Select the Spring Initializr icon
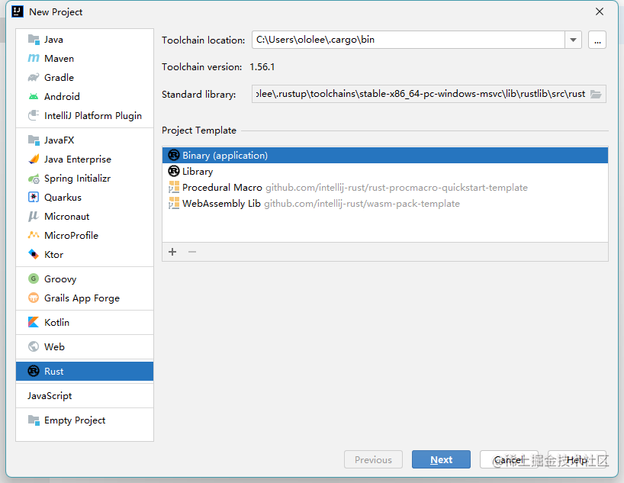 tap(34, 179)
